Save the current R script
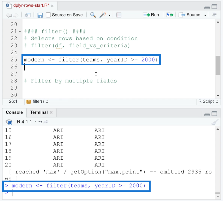 click(40, 15)
